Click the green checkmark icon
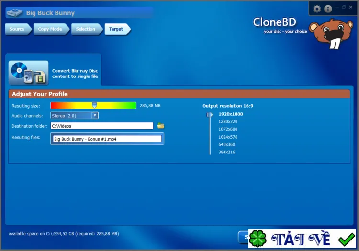Image resolution: width=359 pixels, height=251 pixels. pyautogui.click(x=346, y=239)
